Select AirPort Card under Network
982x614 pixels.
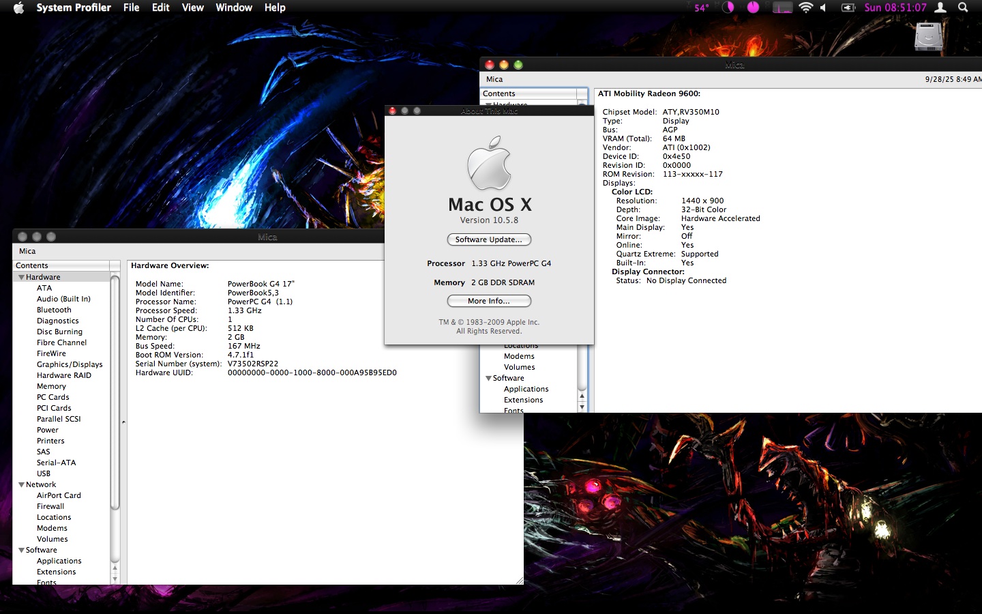[x=59, y=495]
